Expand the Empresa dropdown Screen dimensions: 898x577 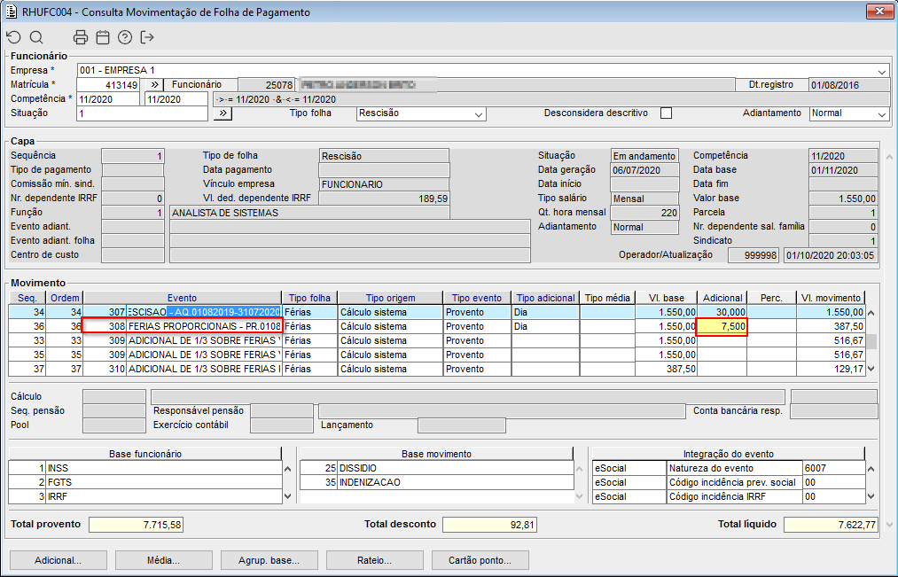[x=881, y=71]
